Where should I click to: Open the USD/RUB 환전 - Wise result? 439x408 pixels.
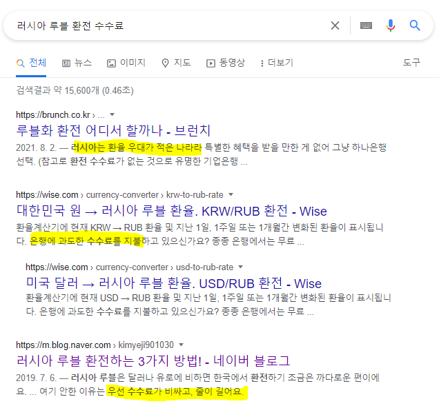coord(173,283)
